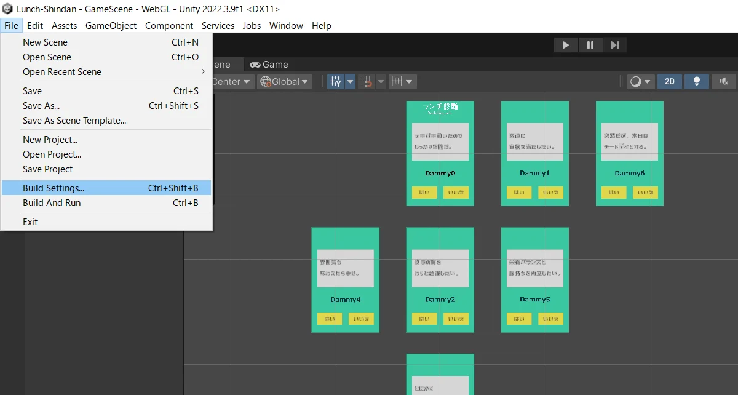The image size is (738, 395).
Task: Open the Component menu
Action: pos(169,26)
